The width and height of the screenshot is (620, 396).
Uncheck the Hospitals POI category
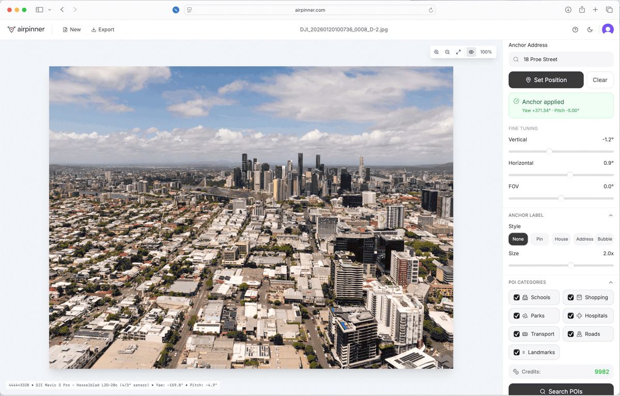571,316
